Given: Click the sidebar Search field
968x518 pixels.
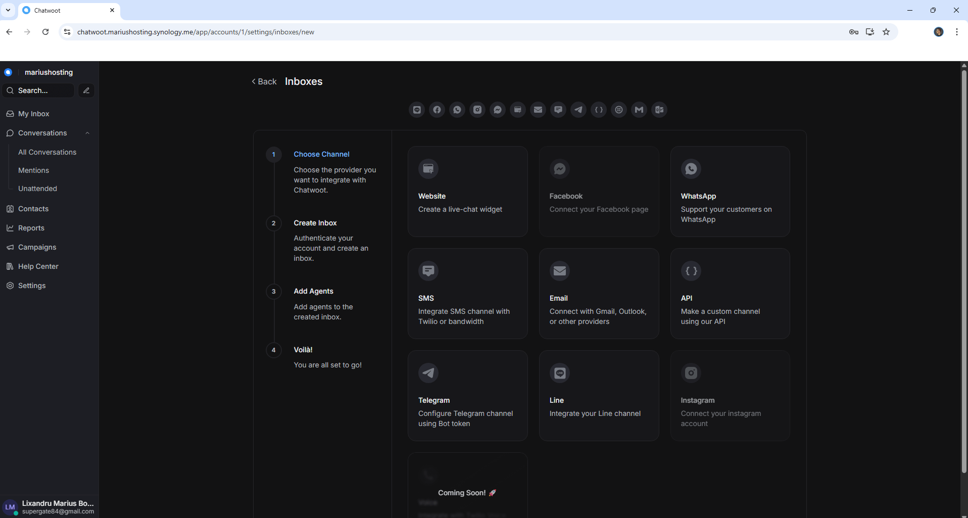Looking at the screenshot, I should pyautogui.click(x=39, y=90).
